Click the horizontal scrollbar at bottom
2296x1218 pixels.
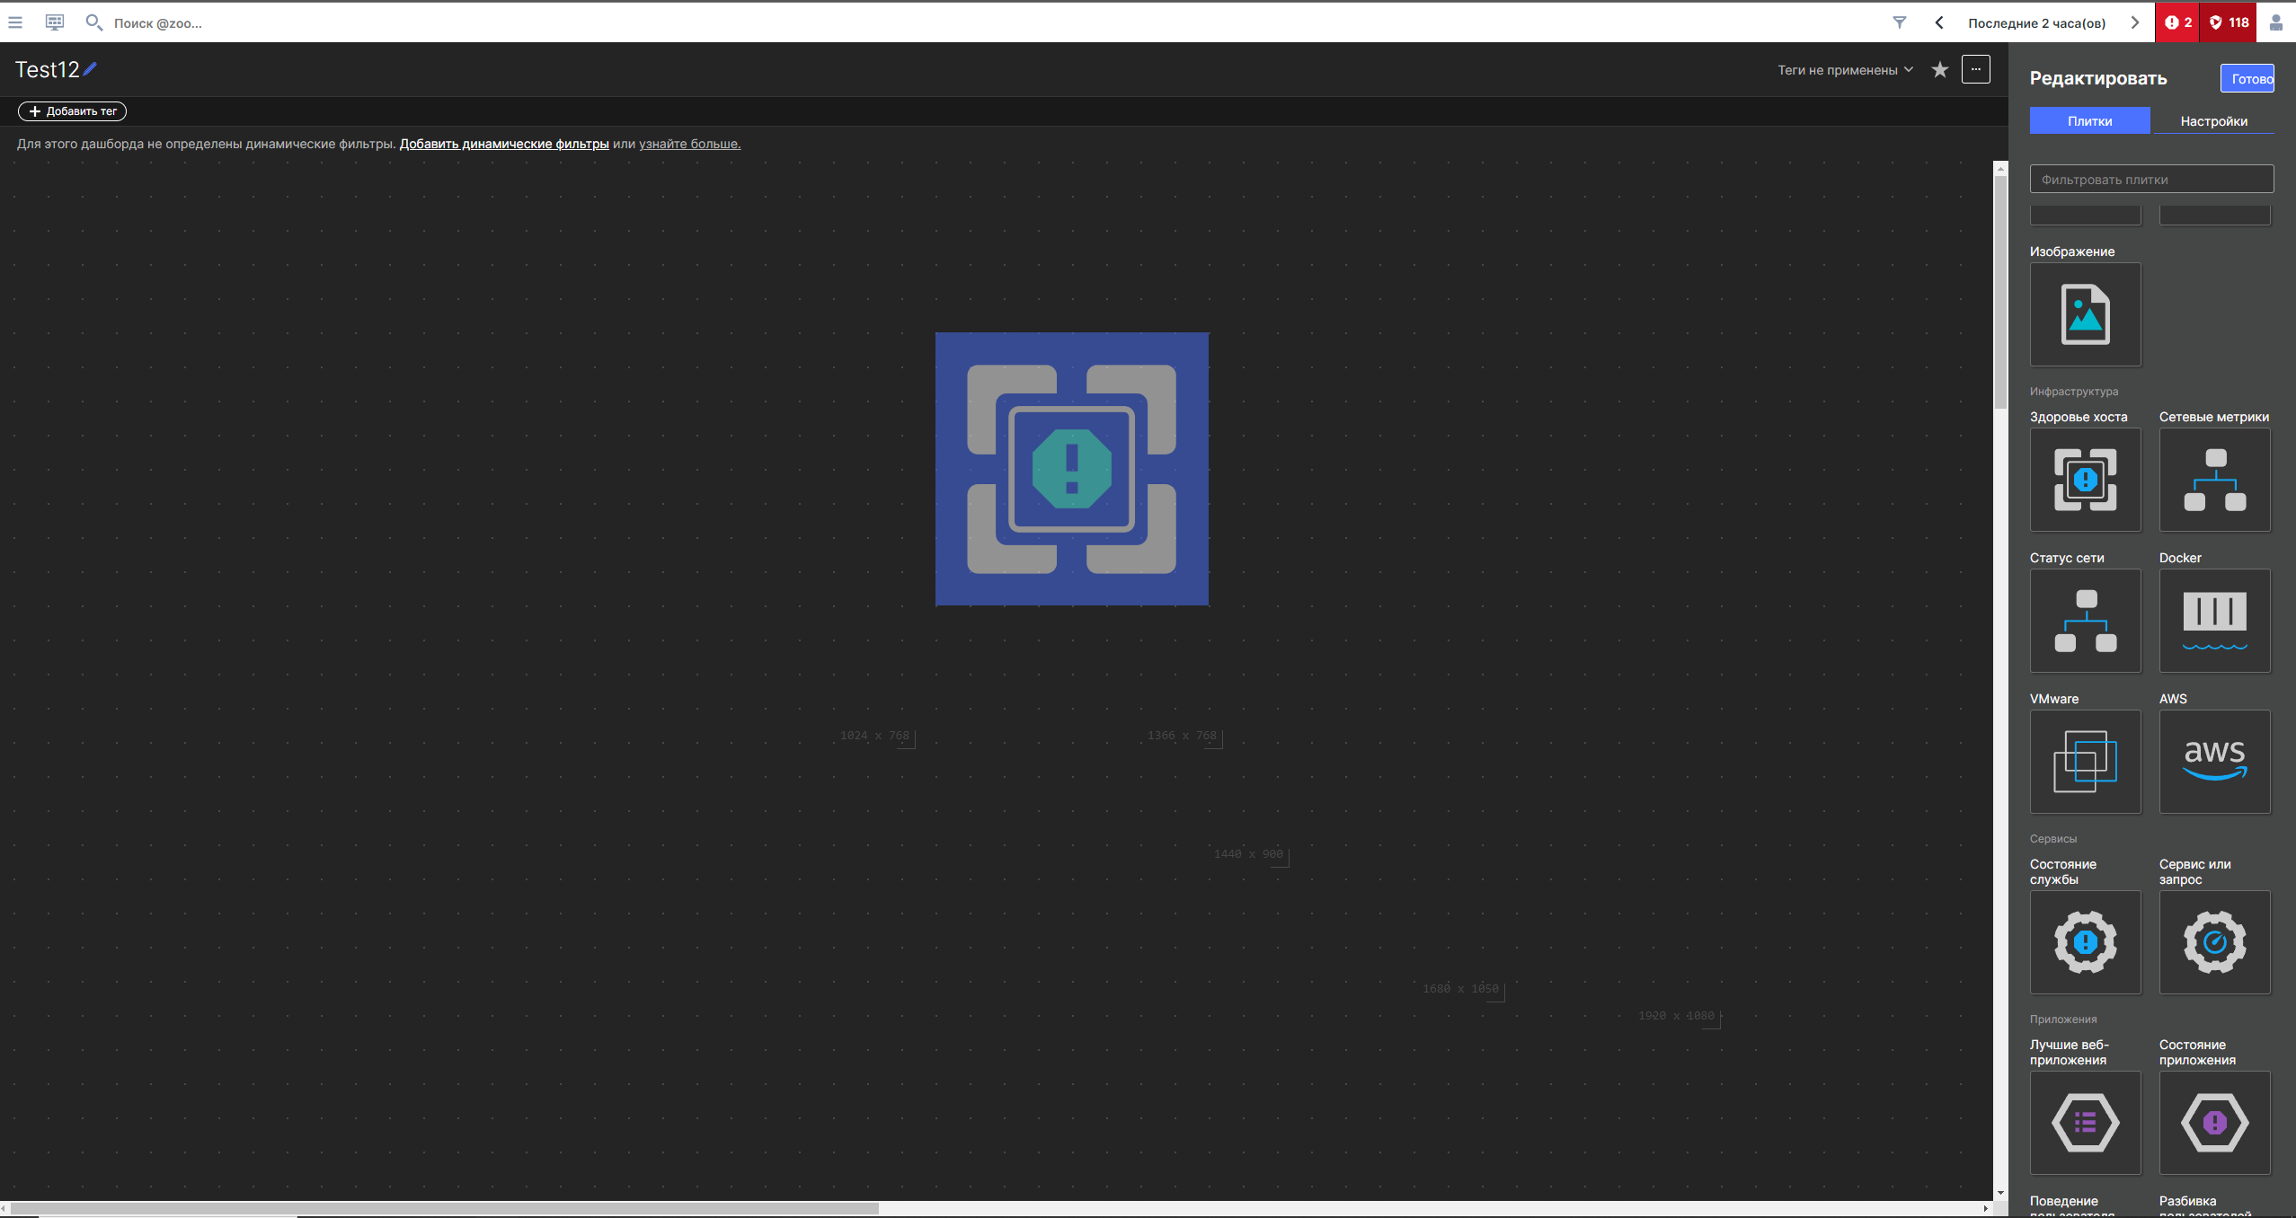point(445,1208)
